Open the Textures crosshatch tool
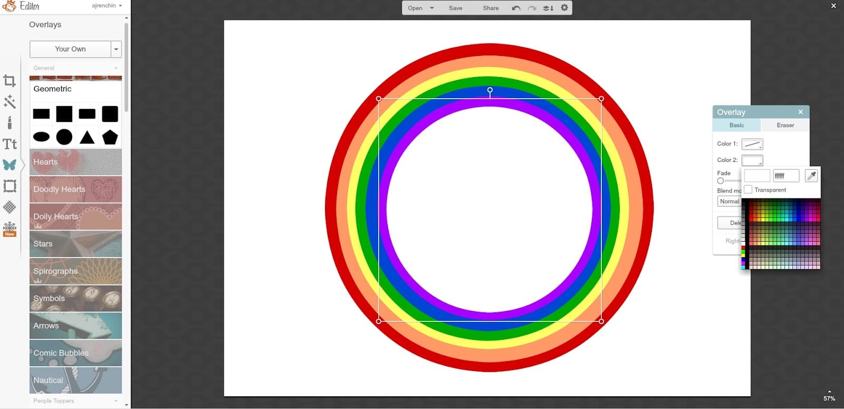The image size is (844, 409). click(x=9, y=207)
